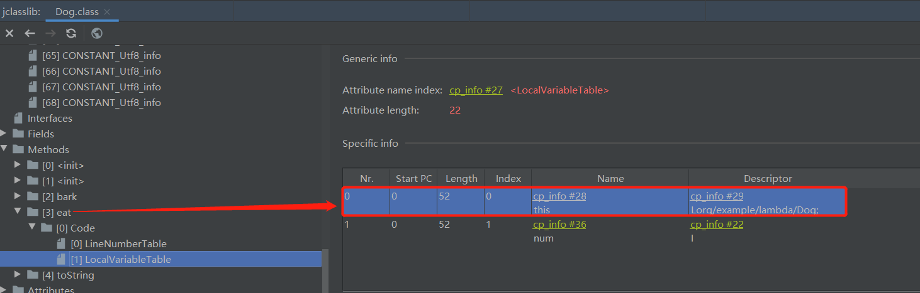920x293 pixels.
Task: Open cp_info #29 descriptor link
Action: [x=717, y=196]
